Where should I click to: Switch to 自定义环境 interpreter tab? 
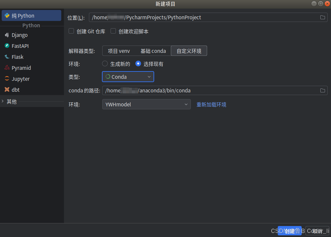coord(189,51)
